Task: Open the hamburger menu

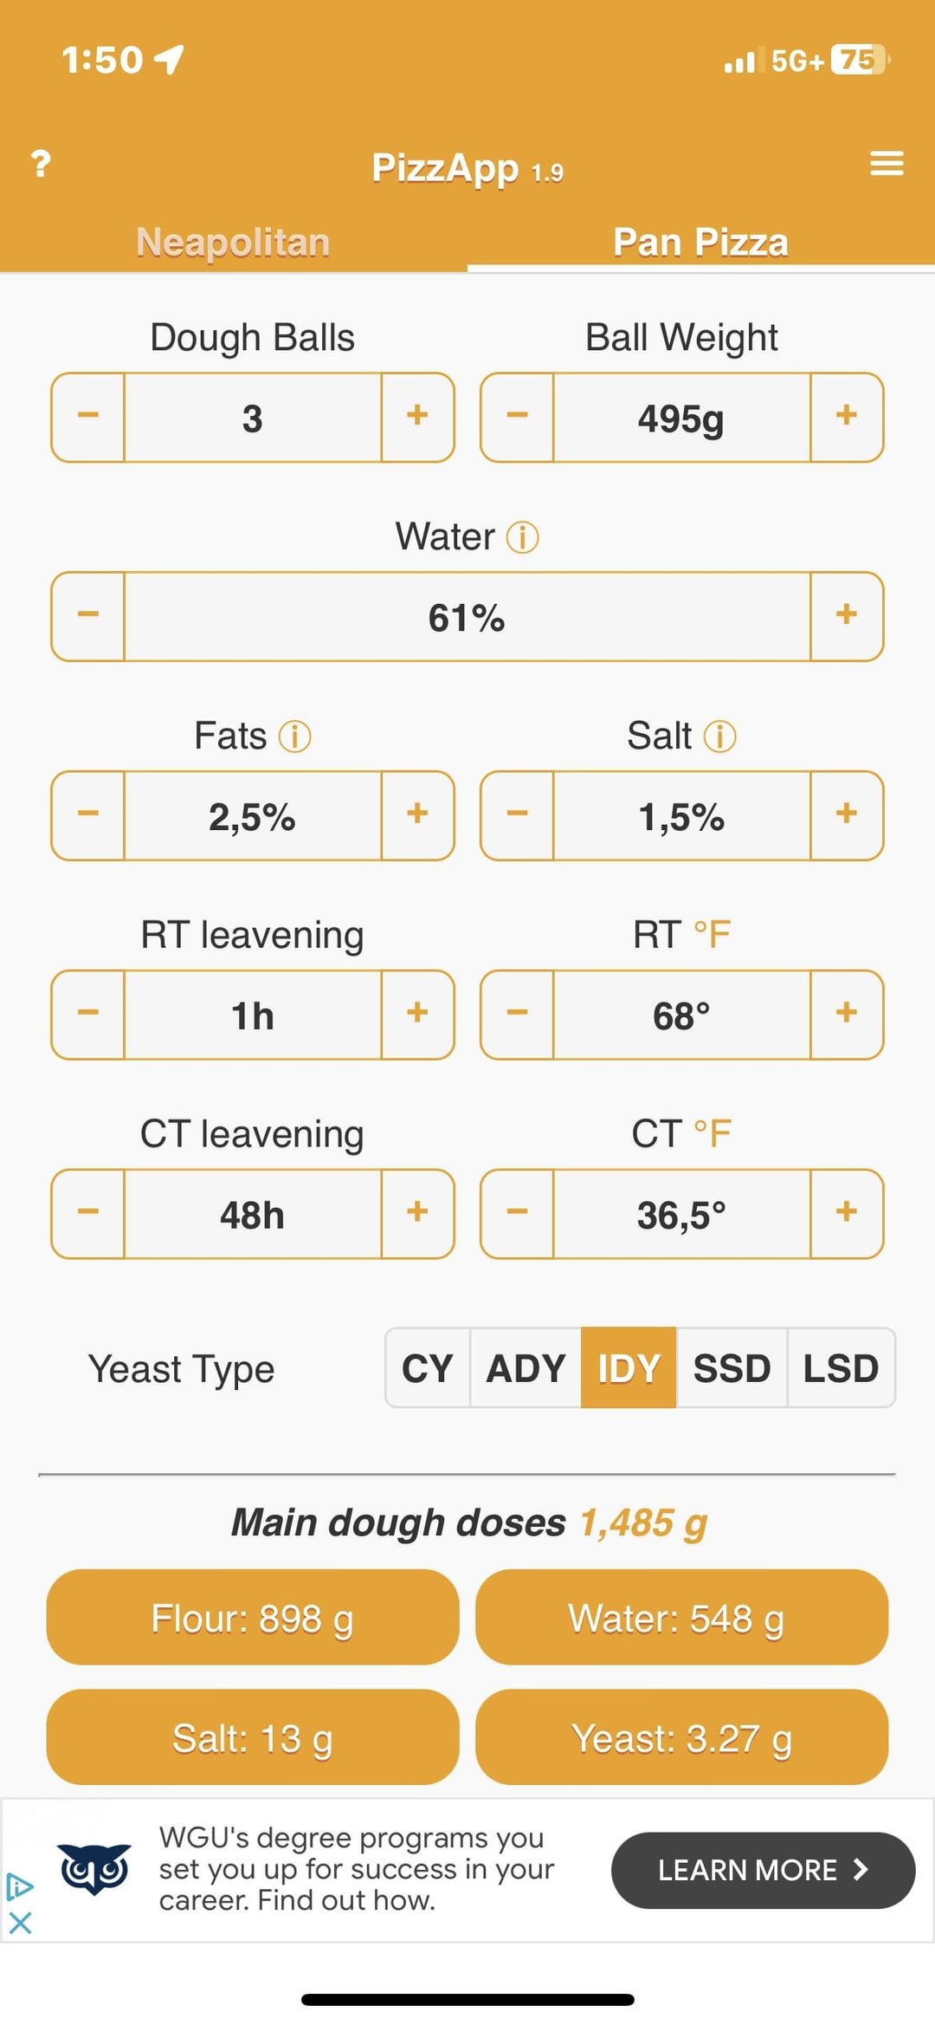Action: coord(887,163)
